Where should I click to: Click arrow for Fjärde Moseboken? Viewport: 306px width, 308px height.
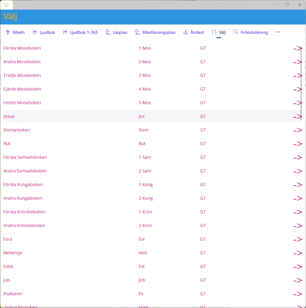298,89
